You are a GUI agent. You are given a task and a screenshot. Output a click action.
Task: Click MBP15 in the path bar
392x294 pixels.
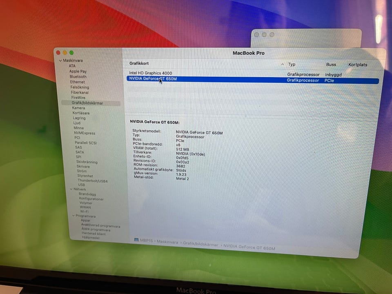tap(146, 240)
